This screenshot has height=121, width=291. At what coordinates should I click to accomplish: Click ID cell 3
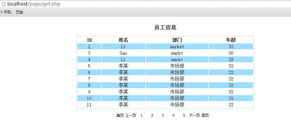[89, 53]
